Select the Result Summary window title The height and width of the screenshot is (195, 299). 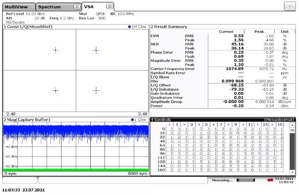(169, 27)
